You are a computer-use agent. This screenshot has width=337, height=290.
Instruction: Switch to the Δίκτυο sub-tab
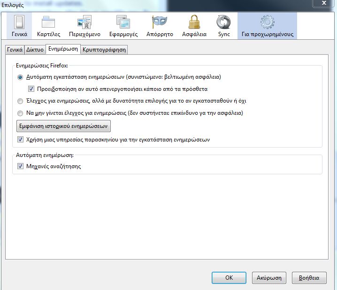pos(35,50)
